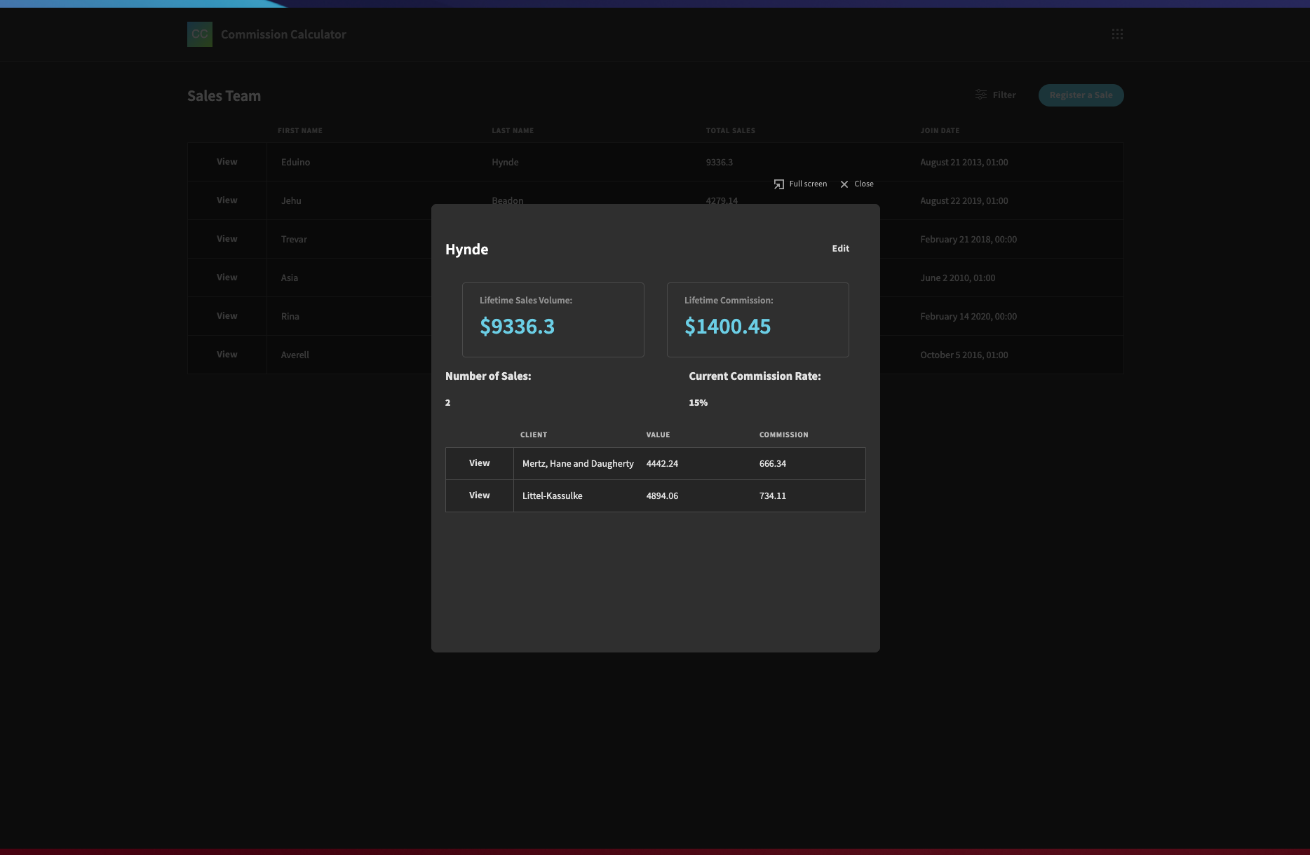Click the Commission Calculator title
The width and height of the screenshot is (1310, 855).
(283, 34)
